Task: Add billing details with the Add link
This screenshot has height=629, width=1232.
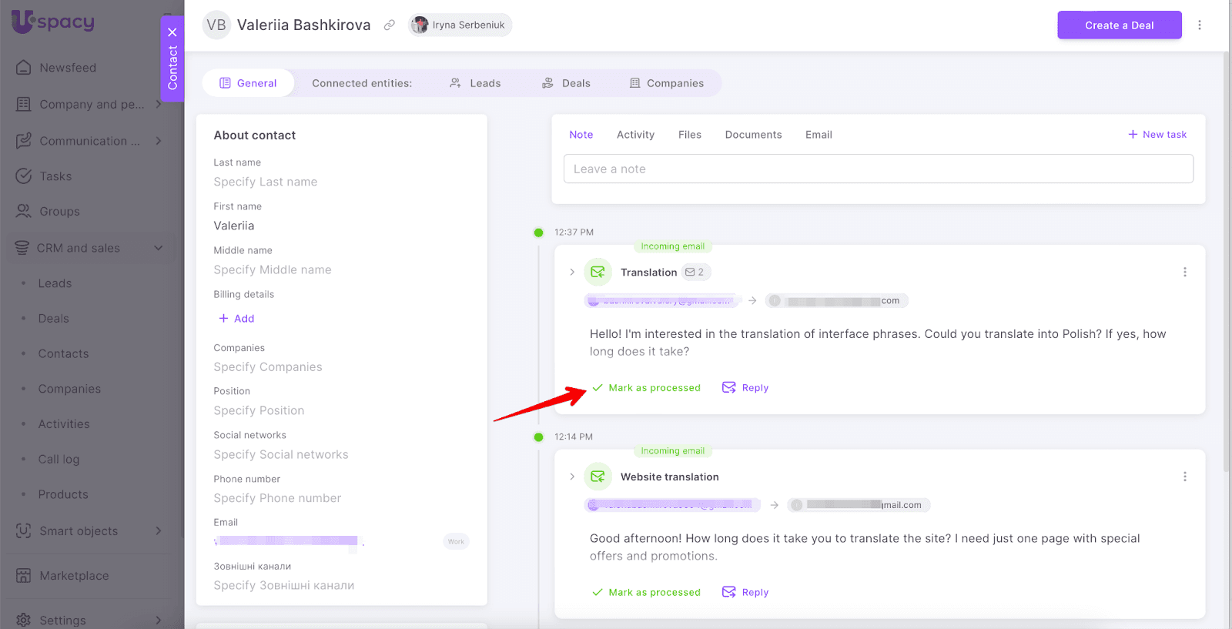Action: (236, 319)
